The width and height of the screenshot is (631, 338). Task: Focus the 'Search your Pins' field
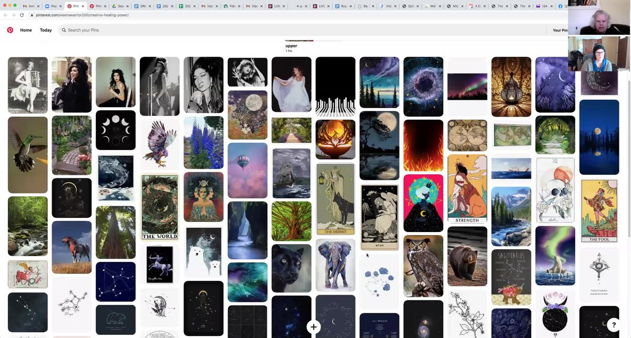pos(302,30)
